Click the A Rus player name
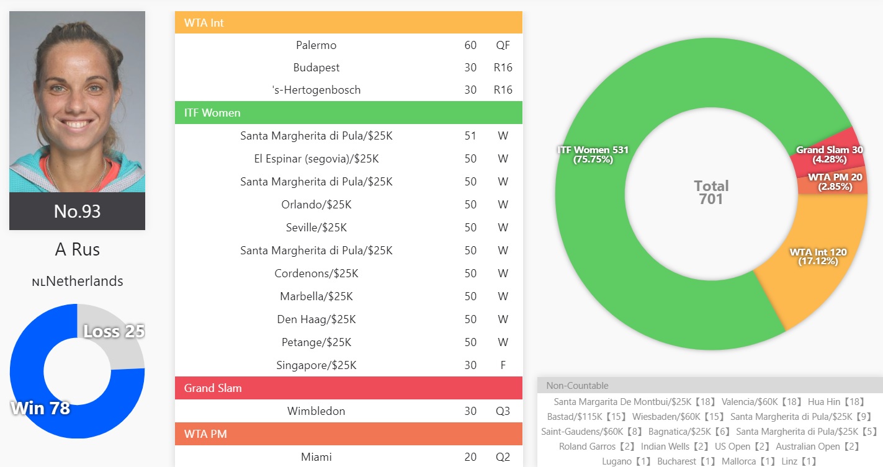Screen dimensions: 883x467 77,249
